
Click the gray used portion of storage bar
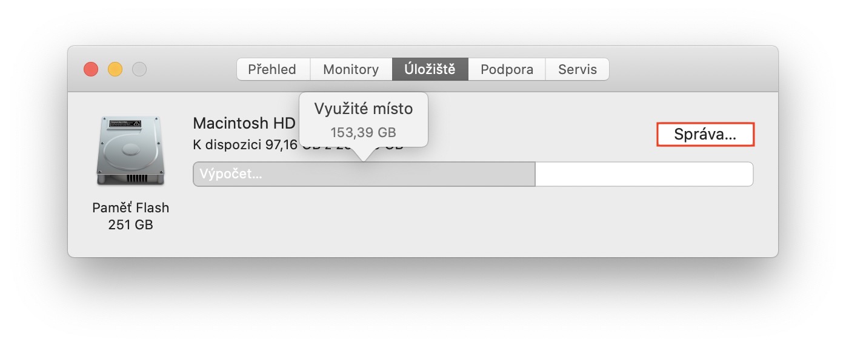click(x=424, y=174)
